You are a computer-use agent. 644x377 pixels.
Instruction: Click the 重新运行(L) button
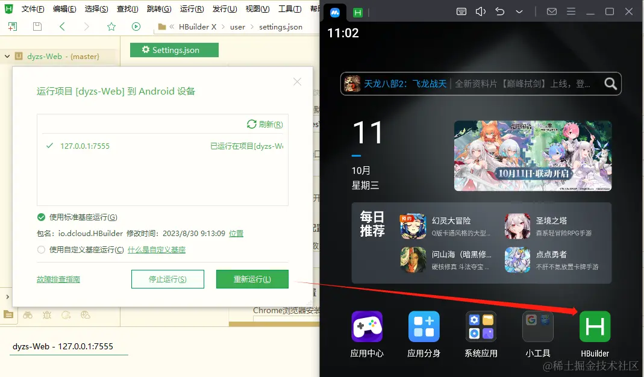pyautogui.click(x=252, y=279)
